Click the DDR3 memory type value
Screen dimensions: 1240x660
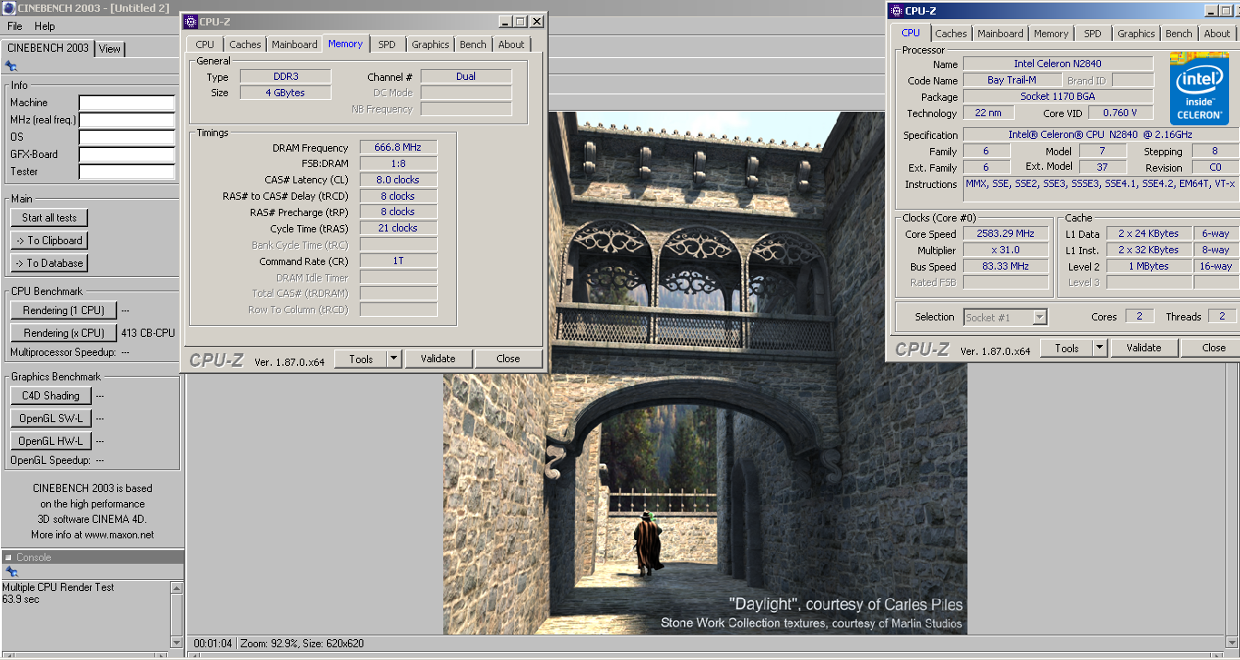pos(285,77)
